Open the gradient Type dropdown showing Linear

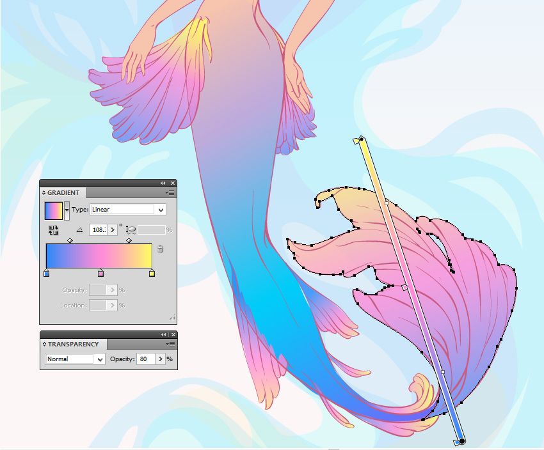pyautogui.click(x=127, y=210)
